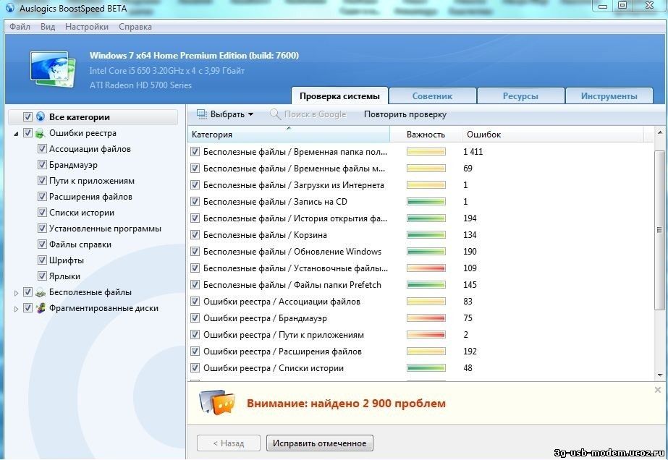Click the Ошибки реестра registry icon in tree
This screenshot has width=668, height=460.
click(41, 133)
